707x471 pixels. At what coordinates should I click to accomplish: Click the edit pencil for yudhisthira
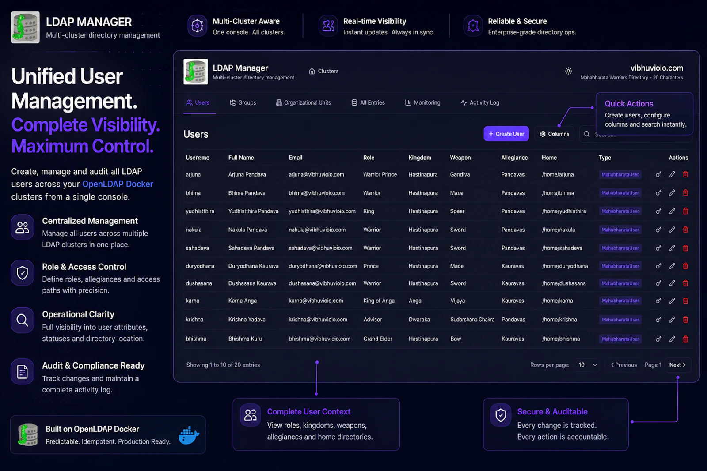pos(672,211)
